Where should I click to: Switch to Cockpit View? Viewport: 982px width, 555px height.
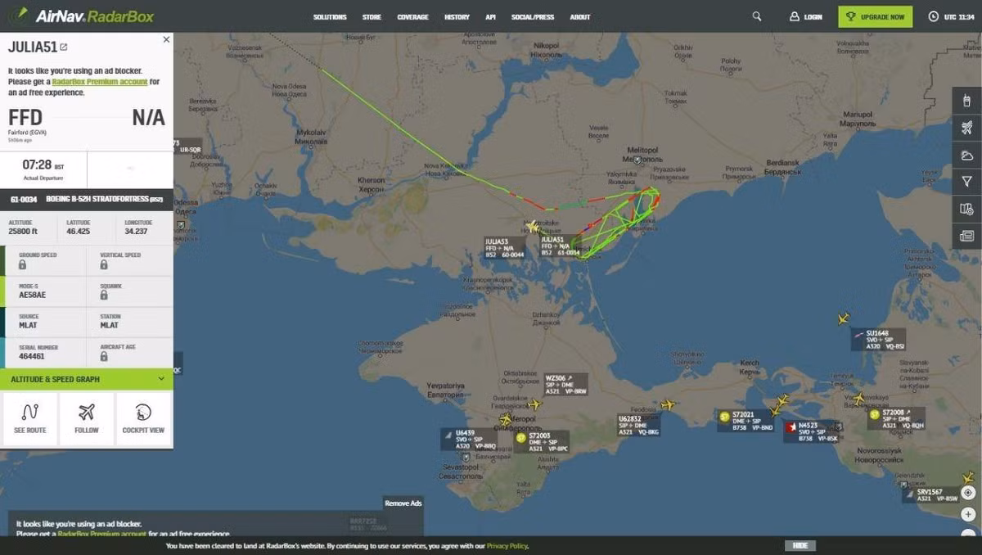point(143,419)
